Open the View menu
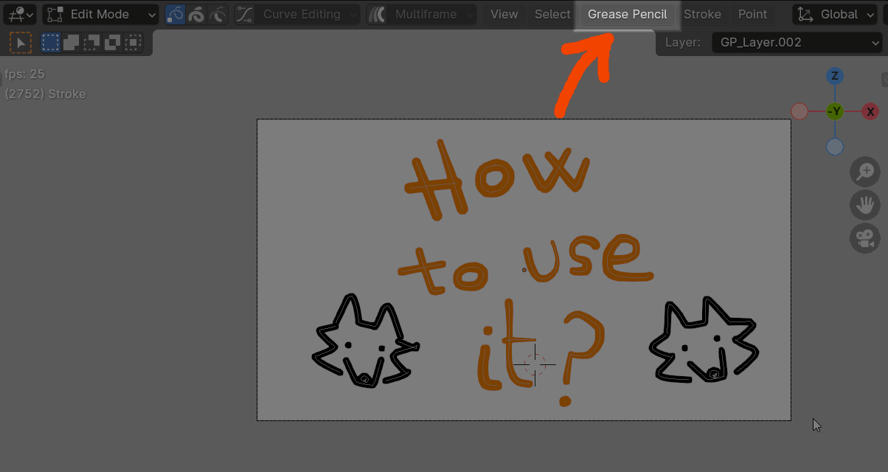Viewport: 888px width, 472px height. (504, 14)
